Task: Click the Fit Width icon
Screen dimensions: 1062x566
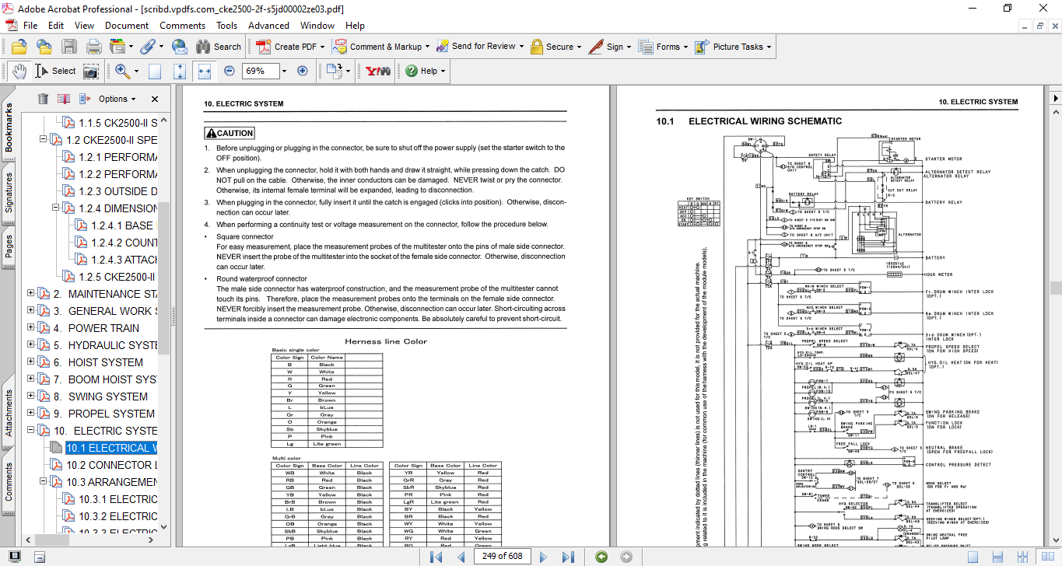Action: click(x=205, y=71)
